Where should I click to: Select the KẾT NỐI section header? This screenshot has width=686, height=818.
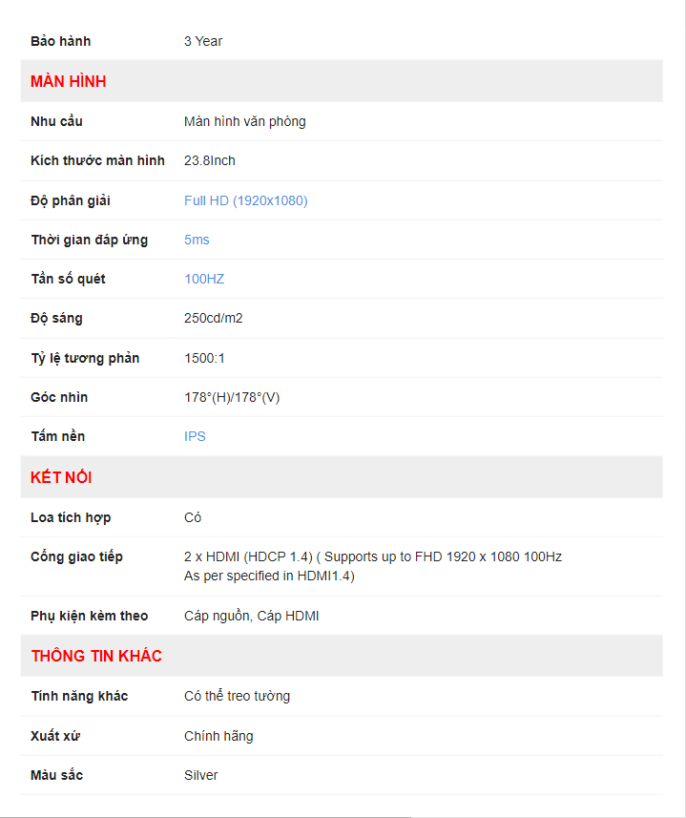(x=61, y=477)
